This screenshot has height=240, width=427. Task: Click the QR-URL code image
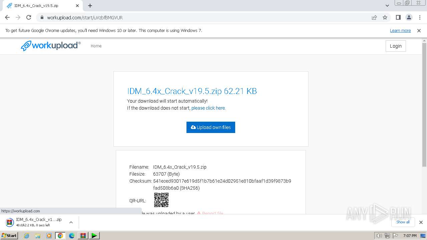tap(161, 200)
